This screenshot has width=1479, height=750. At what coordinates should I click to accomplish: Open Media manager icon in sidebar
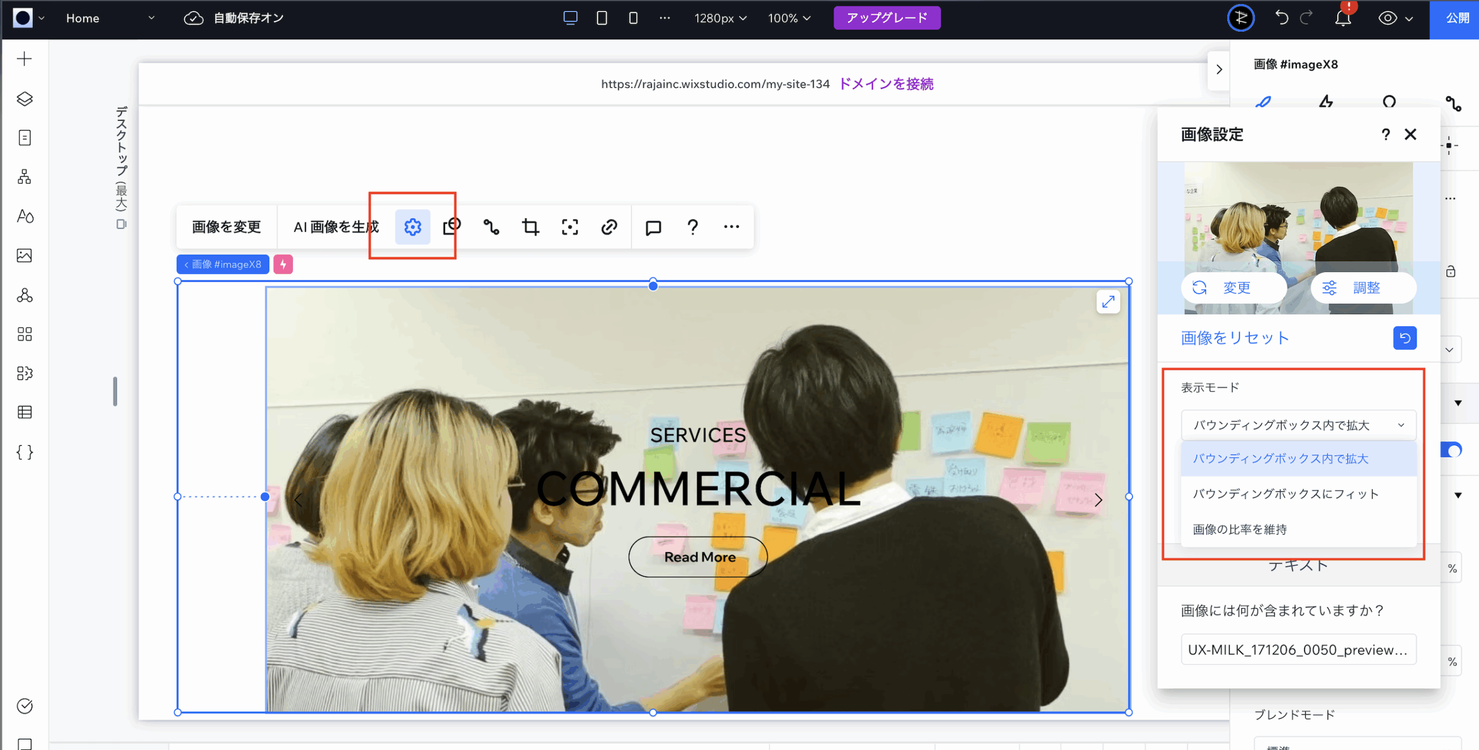click(24, 255)
